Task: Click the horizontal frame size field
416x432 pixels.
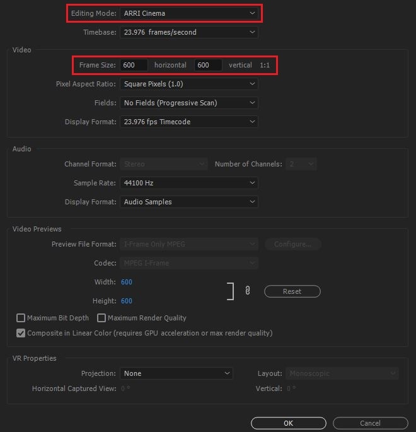Action: tap(134, 65)
